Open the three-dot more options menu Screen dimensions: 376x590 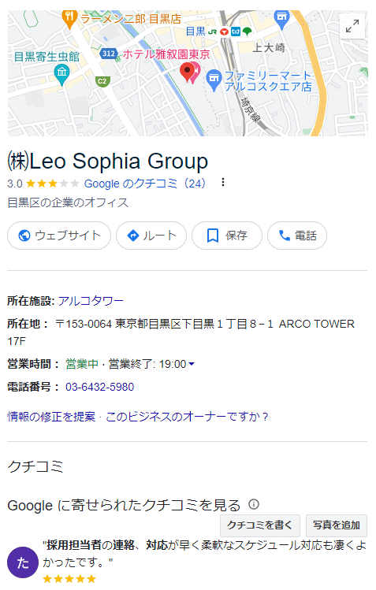click(223, 183)
